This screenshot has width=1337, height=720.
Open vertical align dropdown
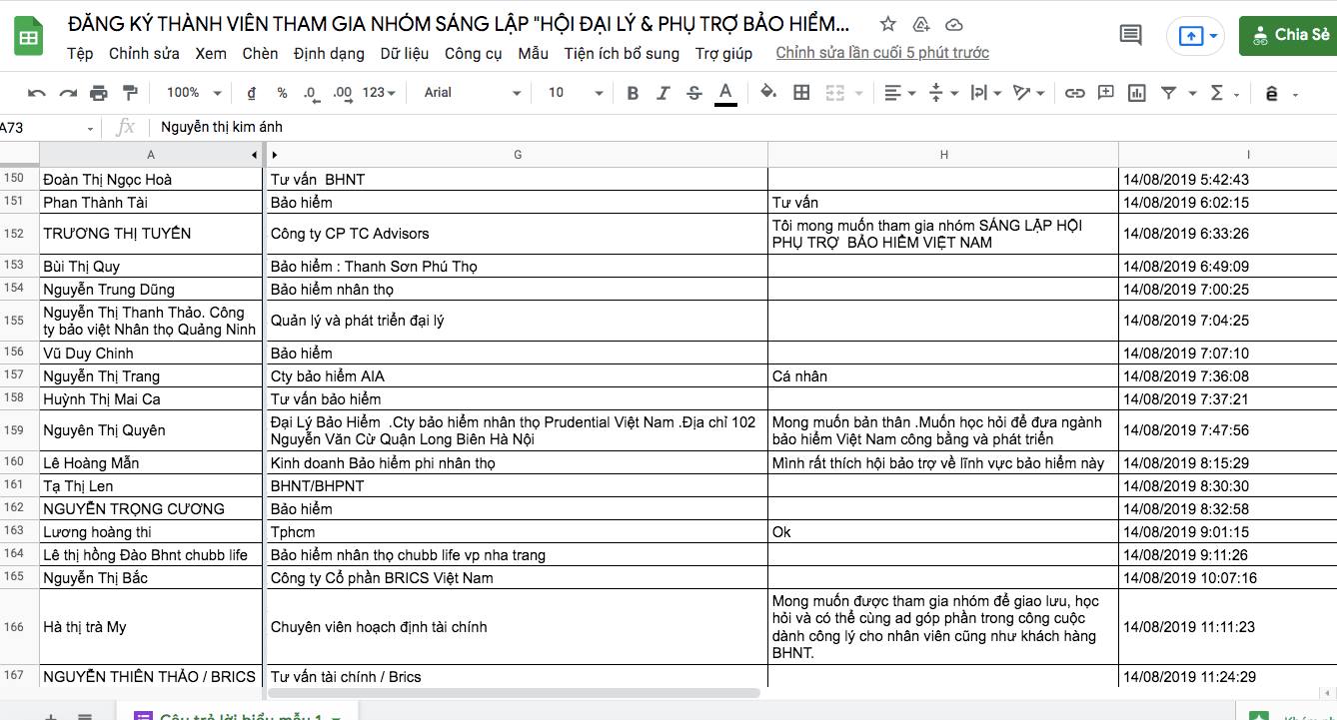[x=943, y=93]
